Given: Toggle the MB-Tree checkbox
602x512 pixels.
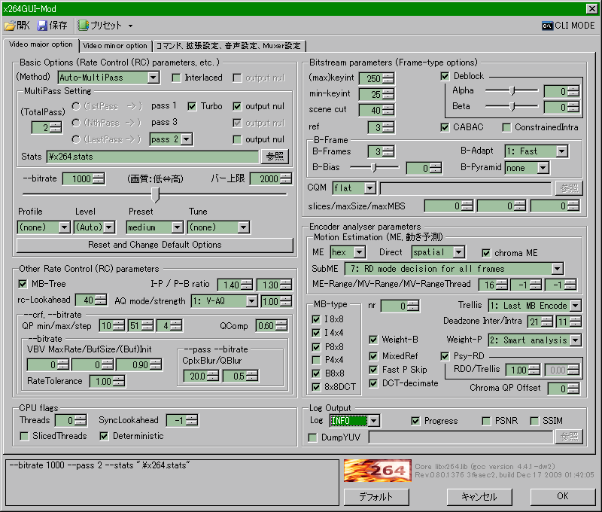Looking at the screenshot, I should point(23,284).
